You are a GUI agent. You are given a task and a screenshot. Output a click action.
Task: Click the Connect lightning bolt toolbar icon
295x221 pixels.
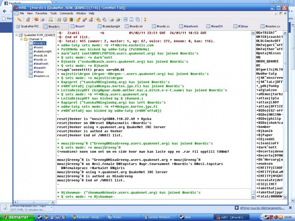pyautogui.click(x=19, y=19)
